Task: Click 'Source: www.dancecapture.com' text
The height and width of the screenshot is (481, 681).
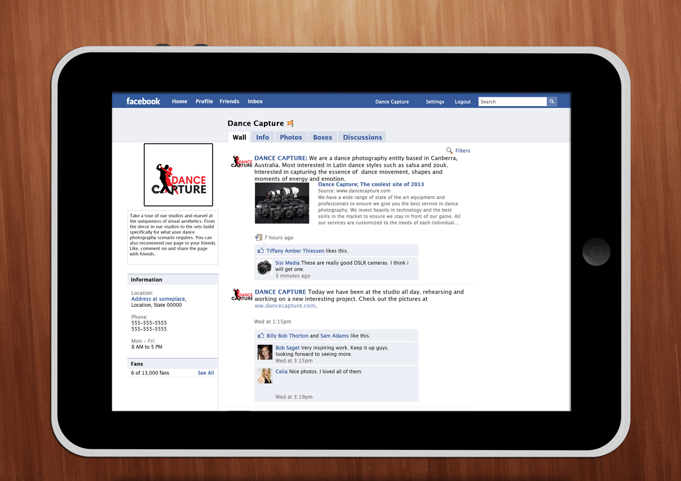Action: [x=354, y=191]
